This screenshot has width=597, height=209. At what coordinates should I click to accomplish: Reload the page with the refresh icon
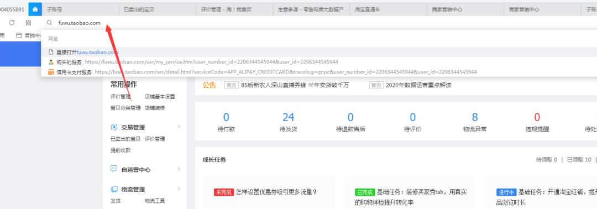click(x=12, y=23)
